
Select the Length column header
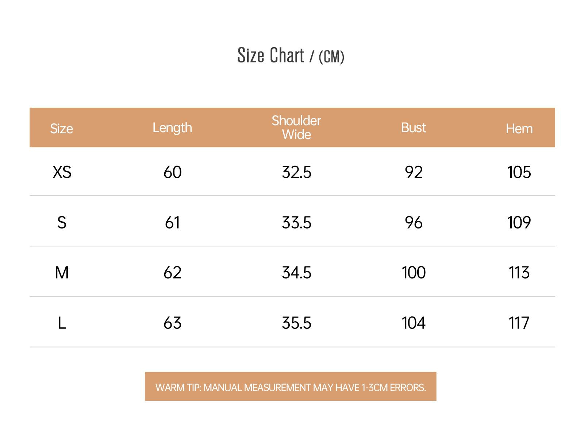[172, 128]
